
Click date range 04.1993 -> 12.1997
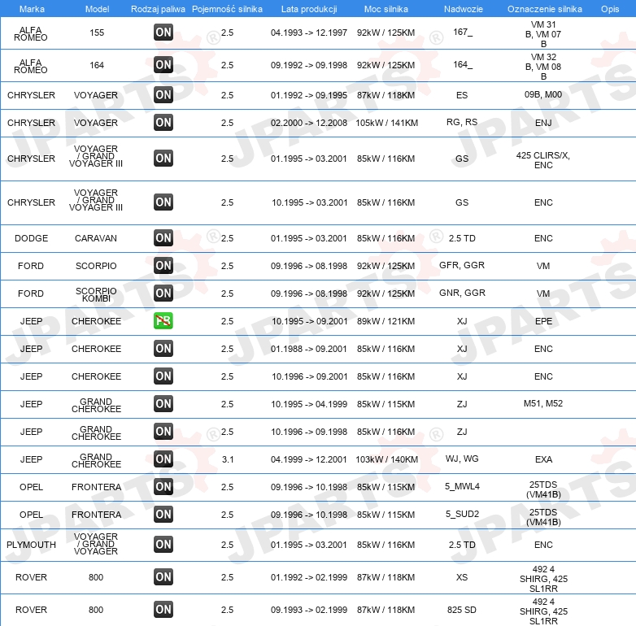coord(309,33)
